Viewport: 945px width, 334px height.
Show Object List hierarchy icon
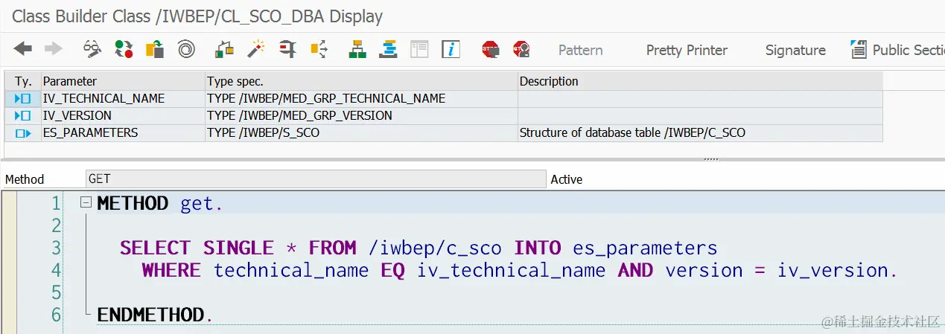coord(357,49)
